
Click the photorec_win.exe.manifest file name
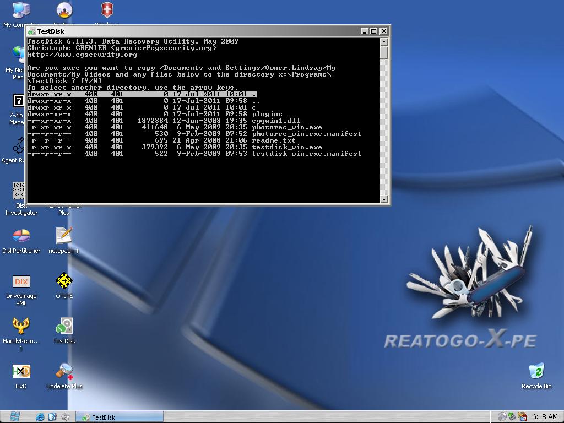pyautogui.click(x=306, y=134)
